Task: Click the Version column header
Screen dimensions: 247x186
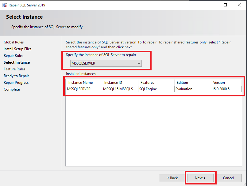Action: 226,83
